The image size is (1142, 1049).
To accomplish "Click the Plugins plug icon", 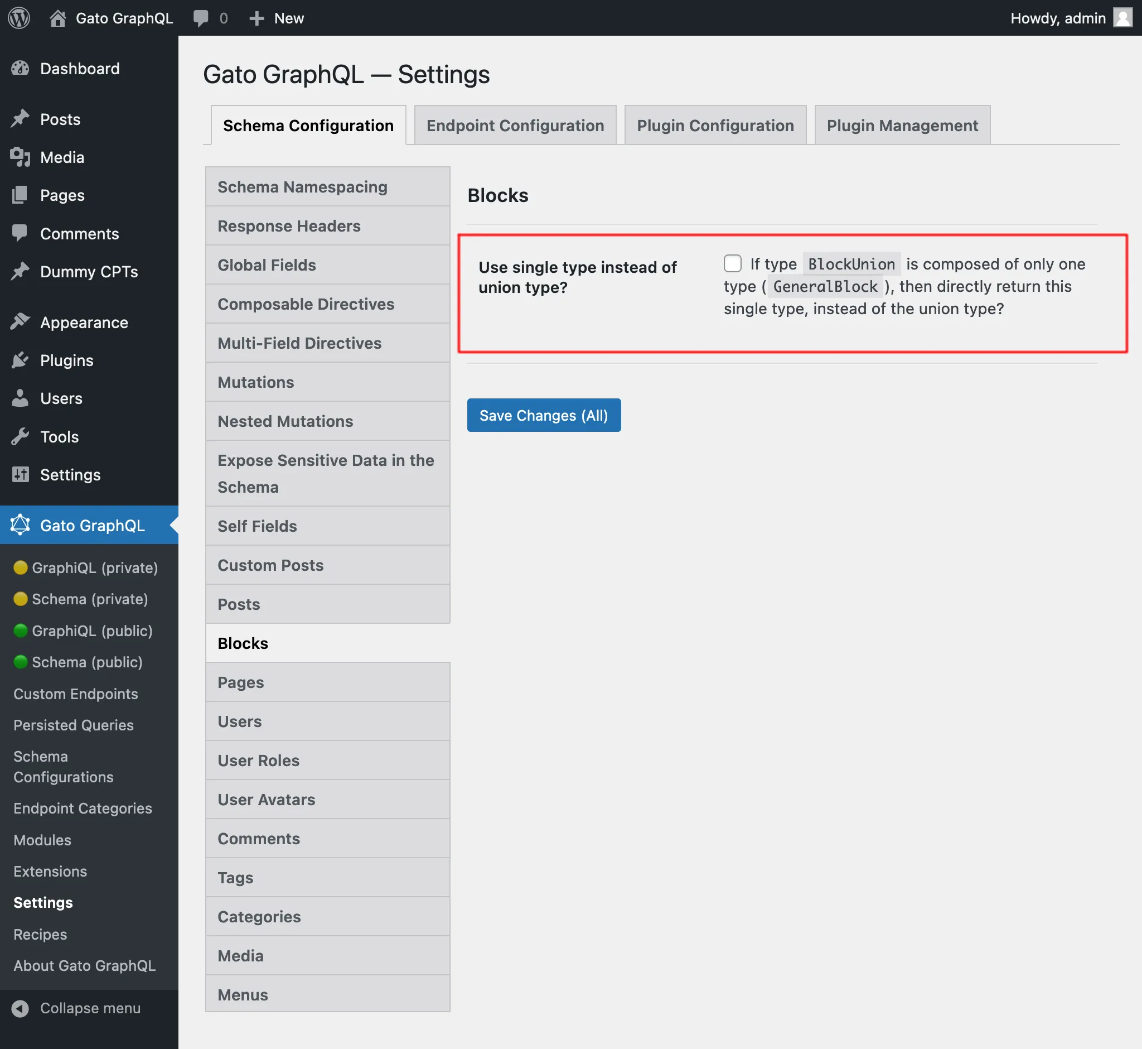I will point(20,360).
